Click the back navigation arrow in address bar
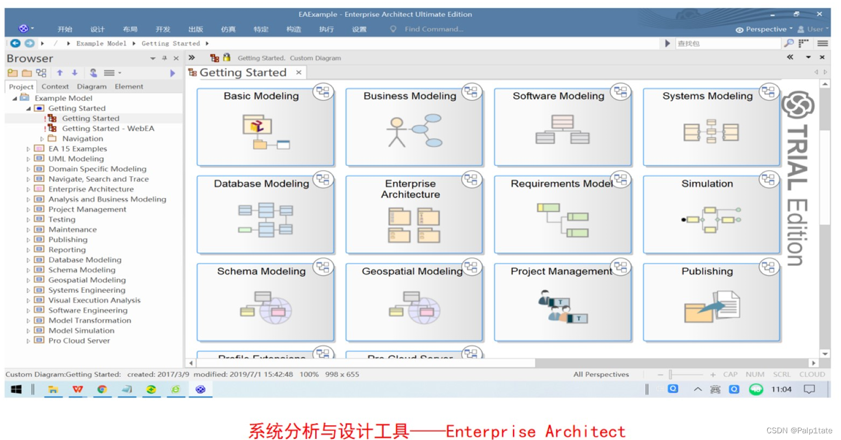Screen dimensions: 841x440 tap(15, 43)
